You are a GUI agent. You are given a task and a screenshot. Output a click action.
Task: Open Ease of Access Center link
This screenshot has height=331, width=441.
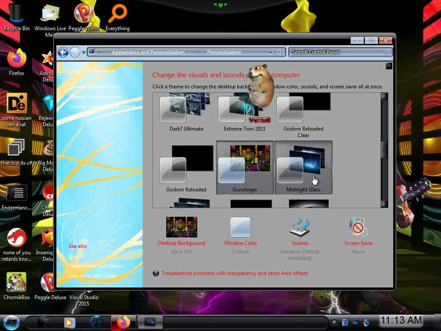click(x=93, y=276)
